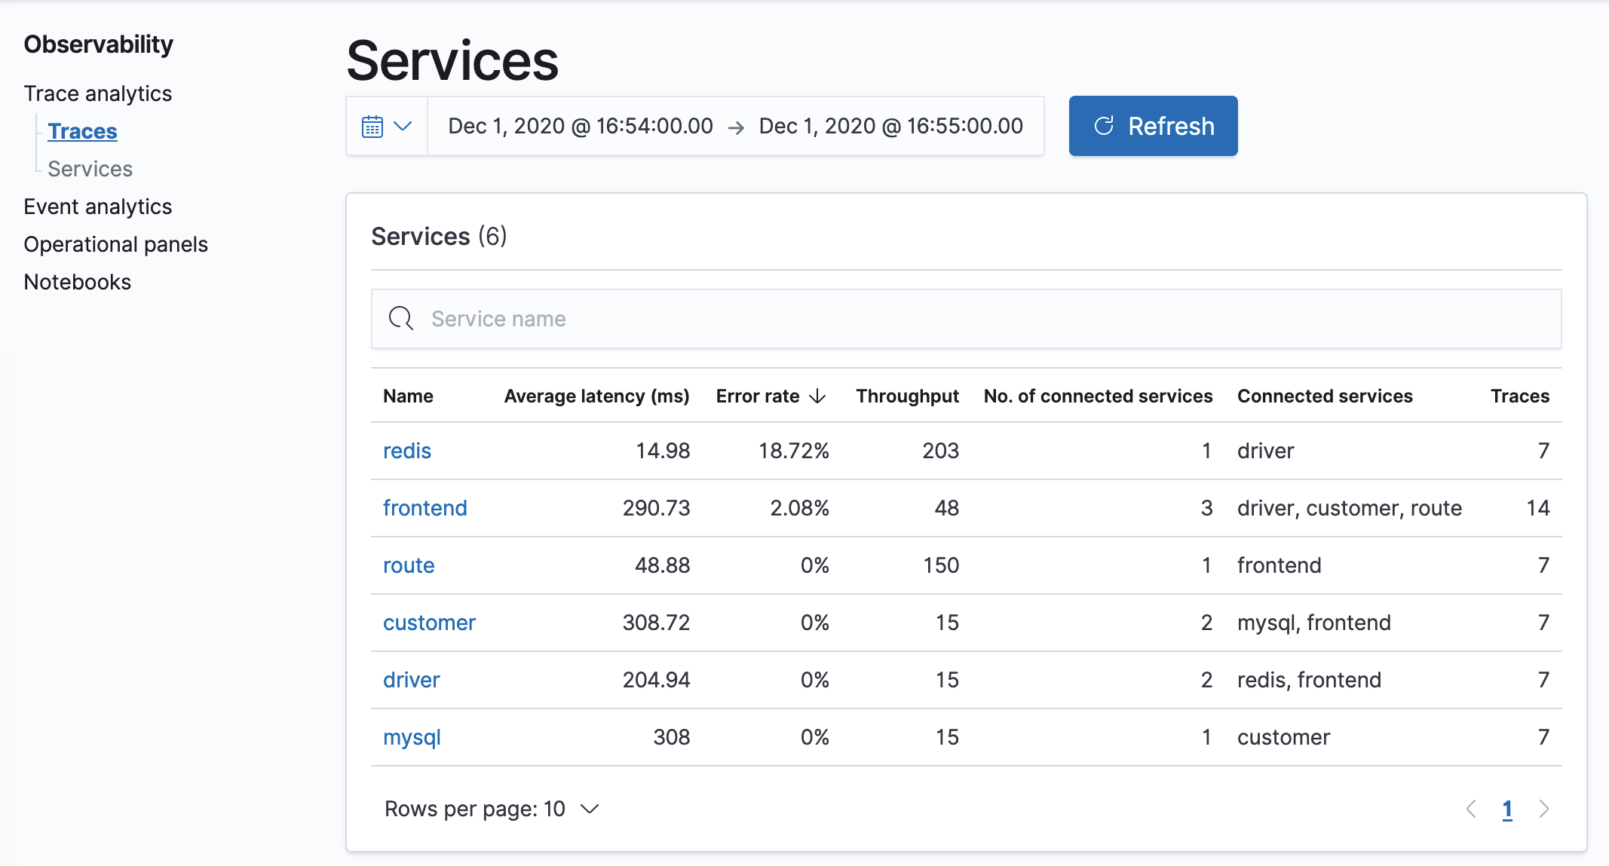Open the frontend service link
Viewport: 1609px width, 866px height.
[x=425, y=508]
